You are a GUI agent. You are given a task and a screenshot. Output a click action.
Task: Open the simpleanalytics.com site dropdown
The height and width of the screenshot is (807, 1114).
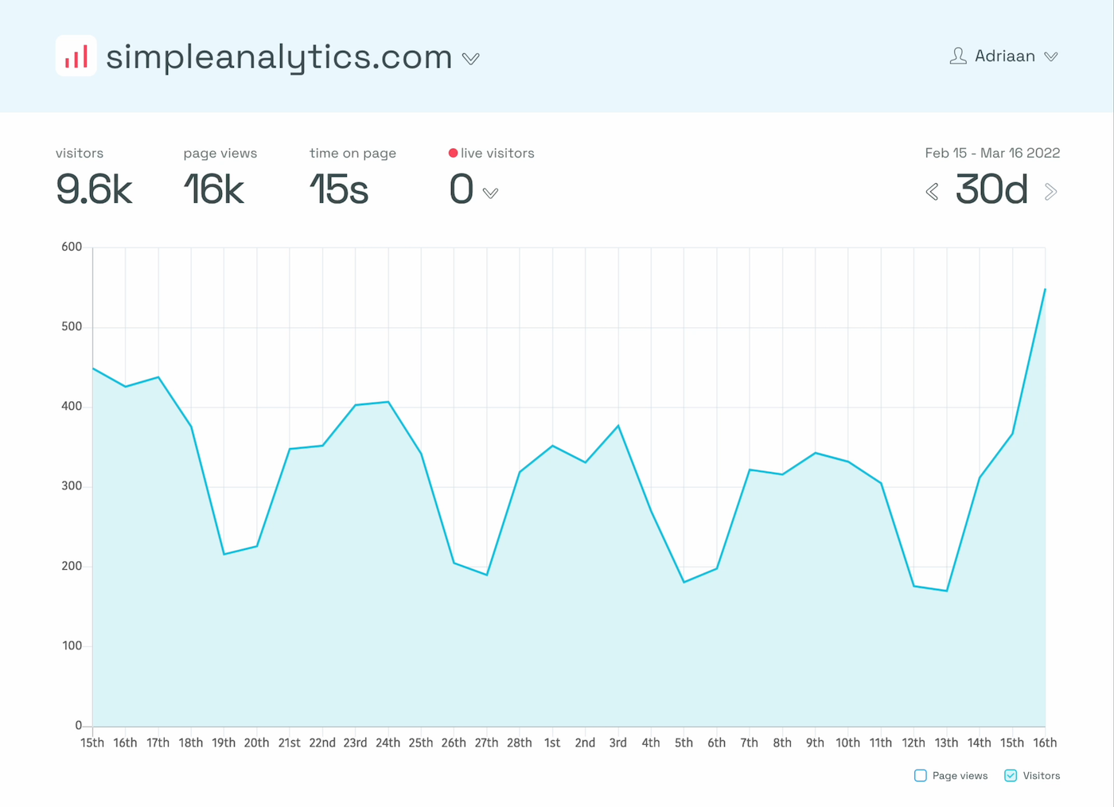[x=470, y=58]
